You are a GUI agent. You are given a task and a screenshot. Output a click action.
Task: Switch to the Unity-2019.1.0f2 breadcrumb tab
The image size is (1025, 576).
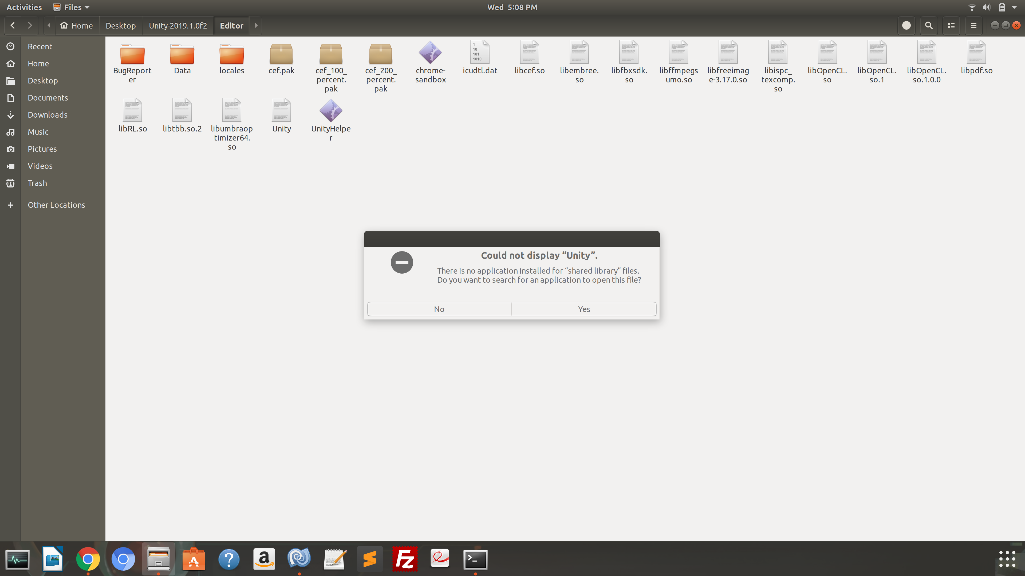178,25
